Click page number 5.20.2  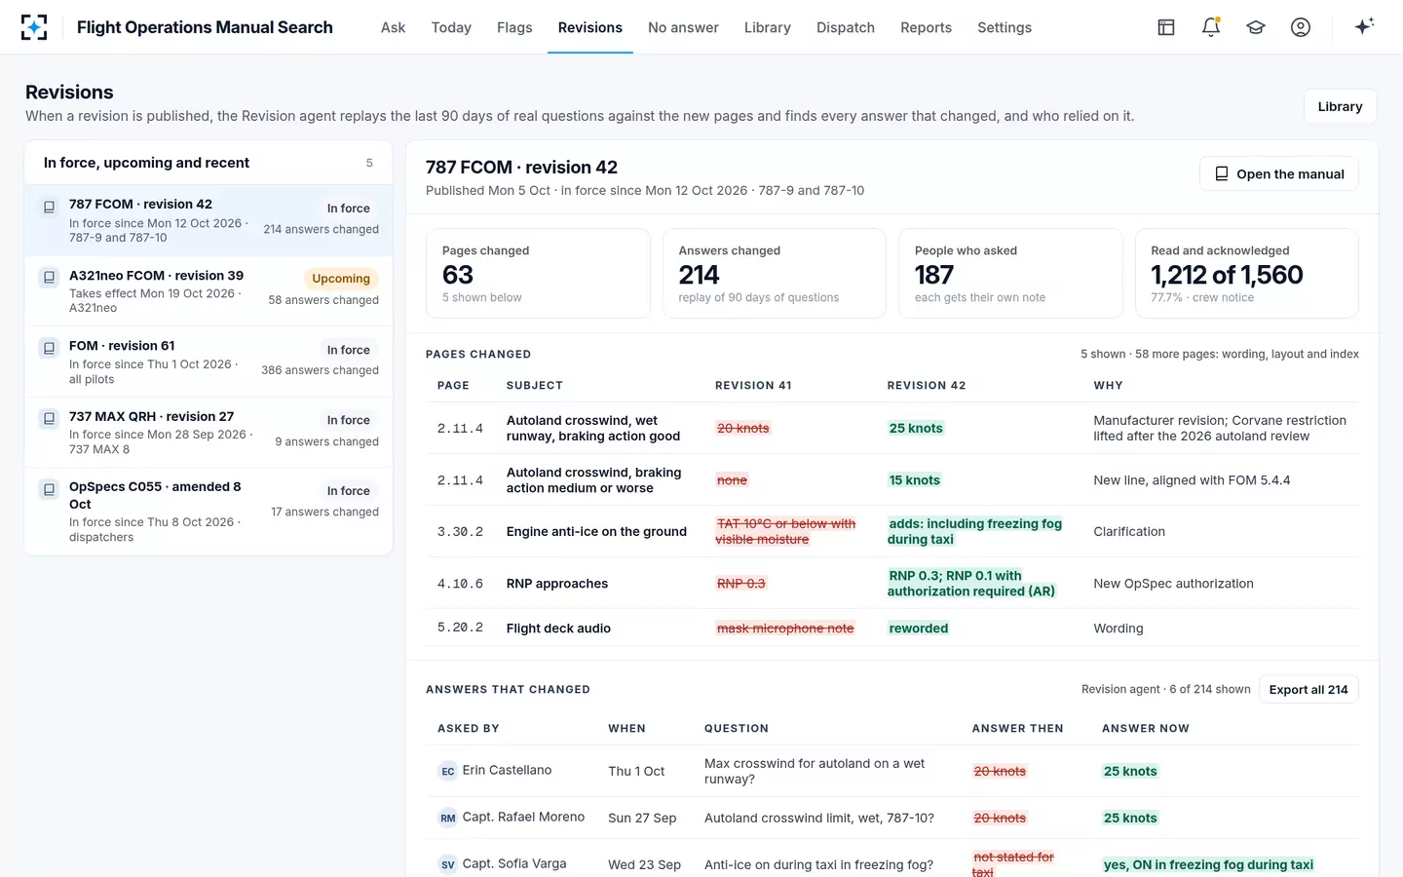(460, 628)
